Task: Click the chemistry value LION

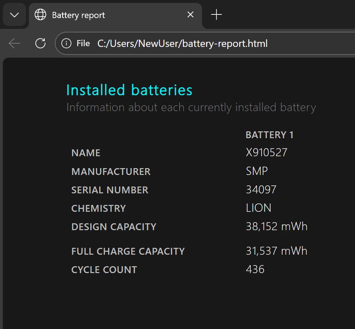Action: [x=258, y=208]
